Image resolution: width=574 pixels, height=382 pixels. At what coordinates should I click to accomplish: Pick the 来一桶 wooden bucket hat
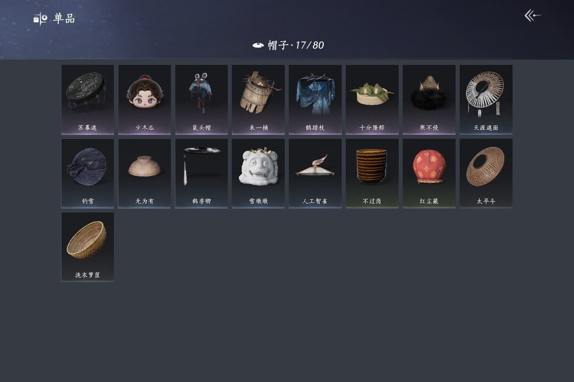258,100
